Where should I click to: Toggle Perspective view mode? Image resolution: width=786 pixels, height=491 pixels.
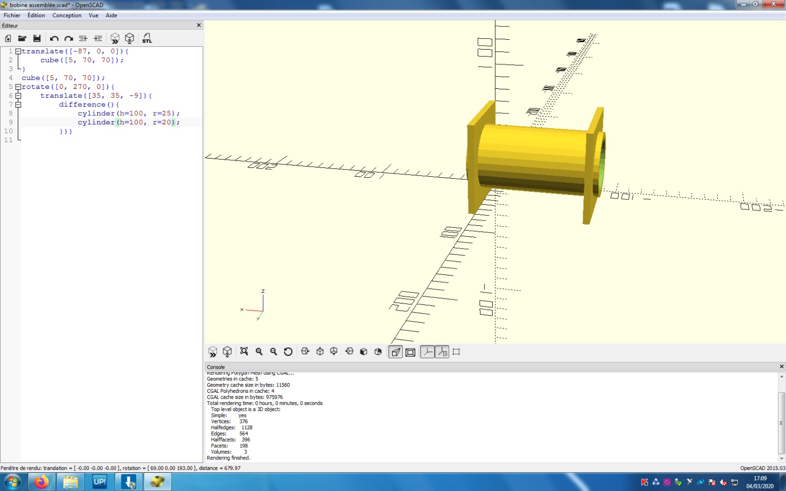pyautogui.click(x=395, y=352)
